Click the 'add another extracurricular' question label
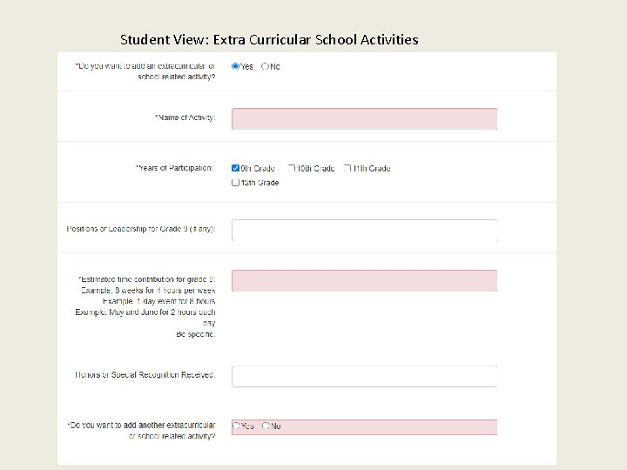The height and width of the screenshot is (470, 627). [x=141, y=430]
